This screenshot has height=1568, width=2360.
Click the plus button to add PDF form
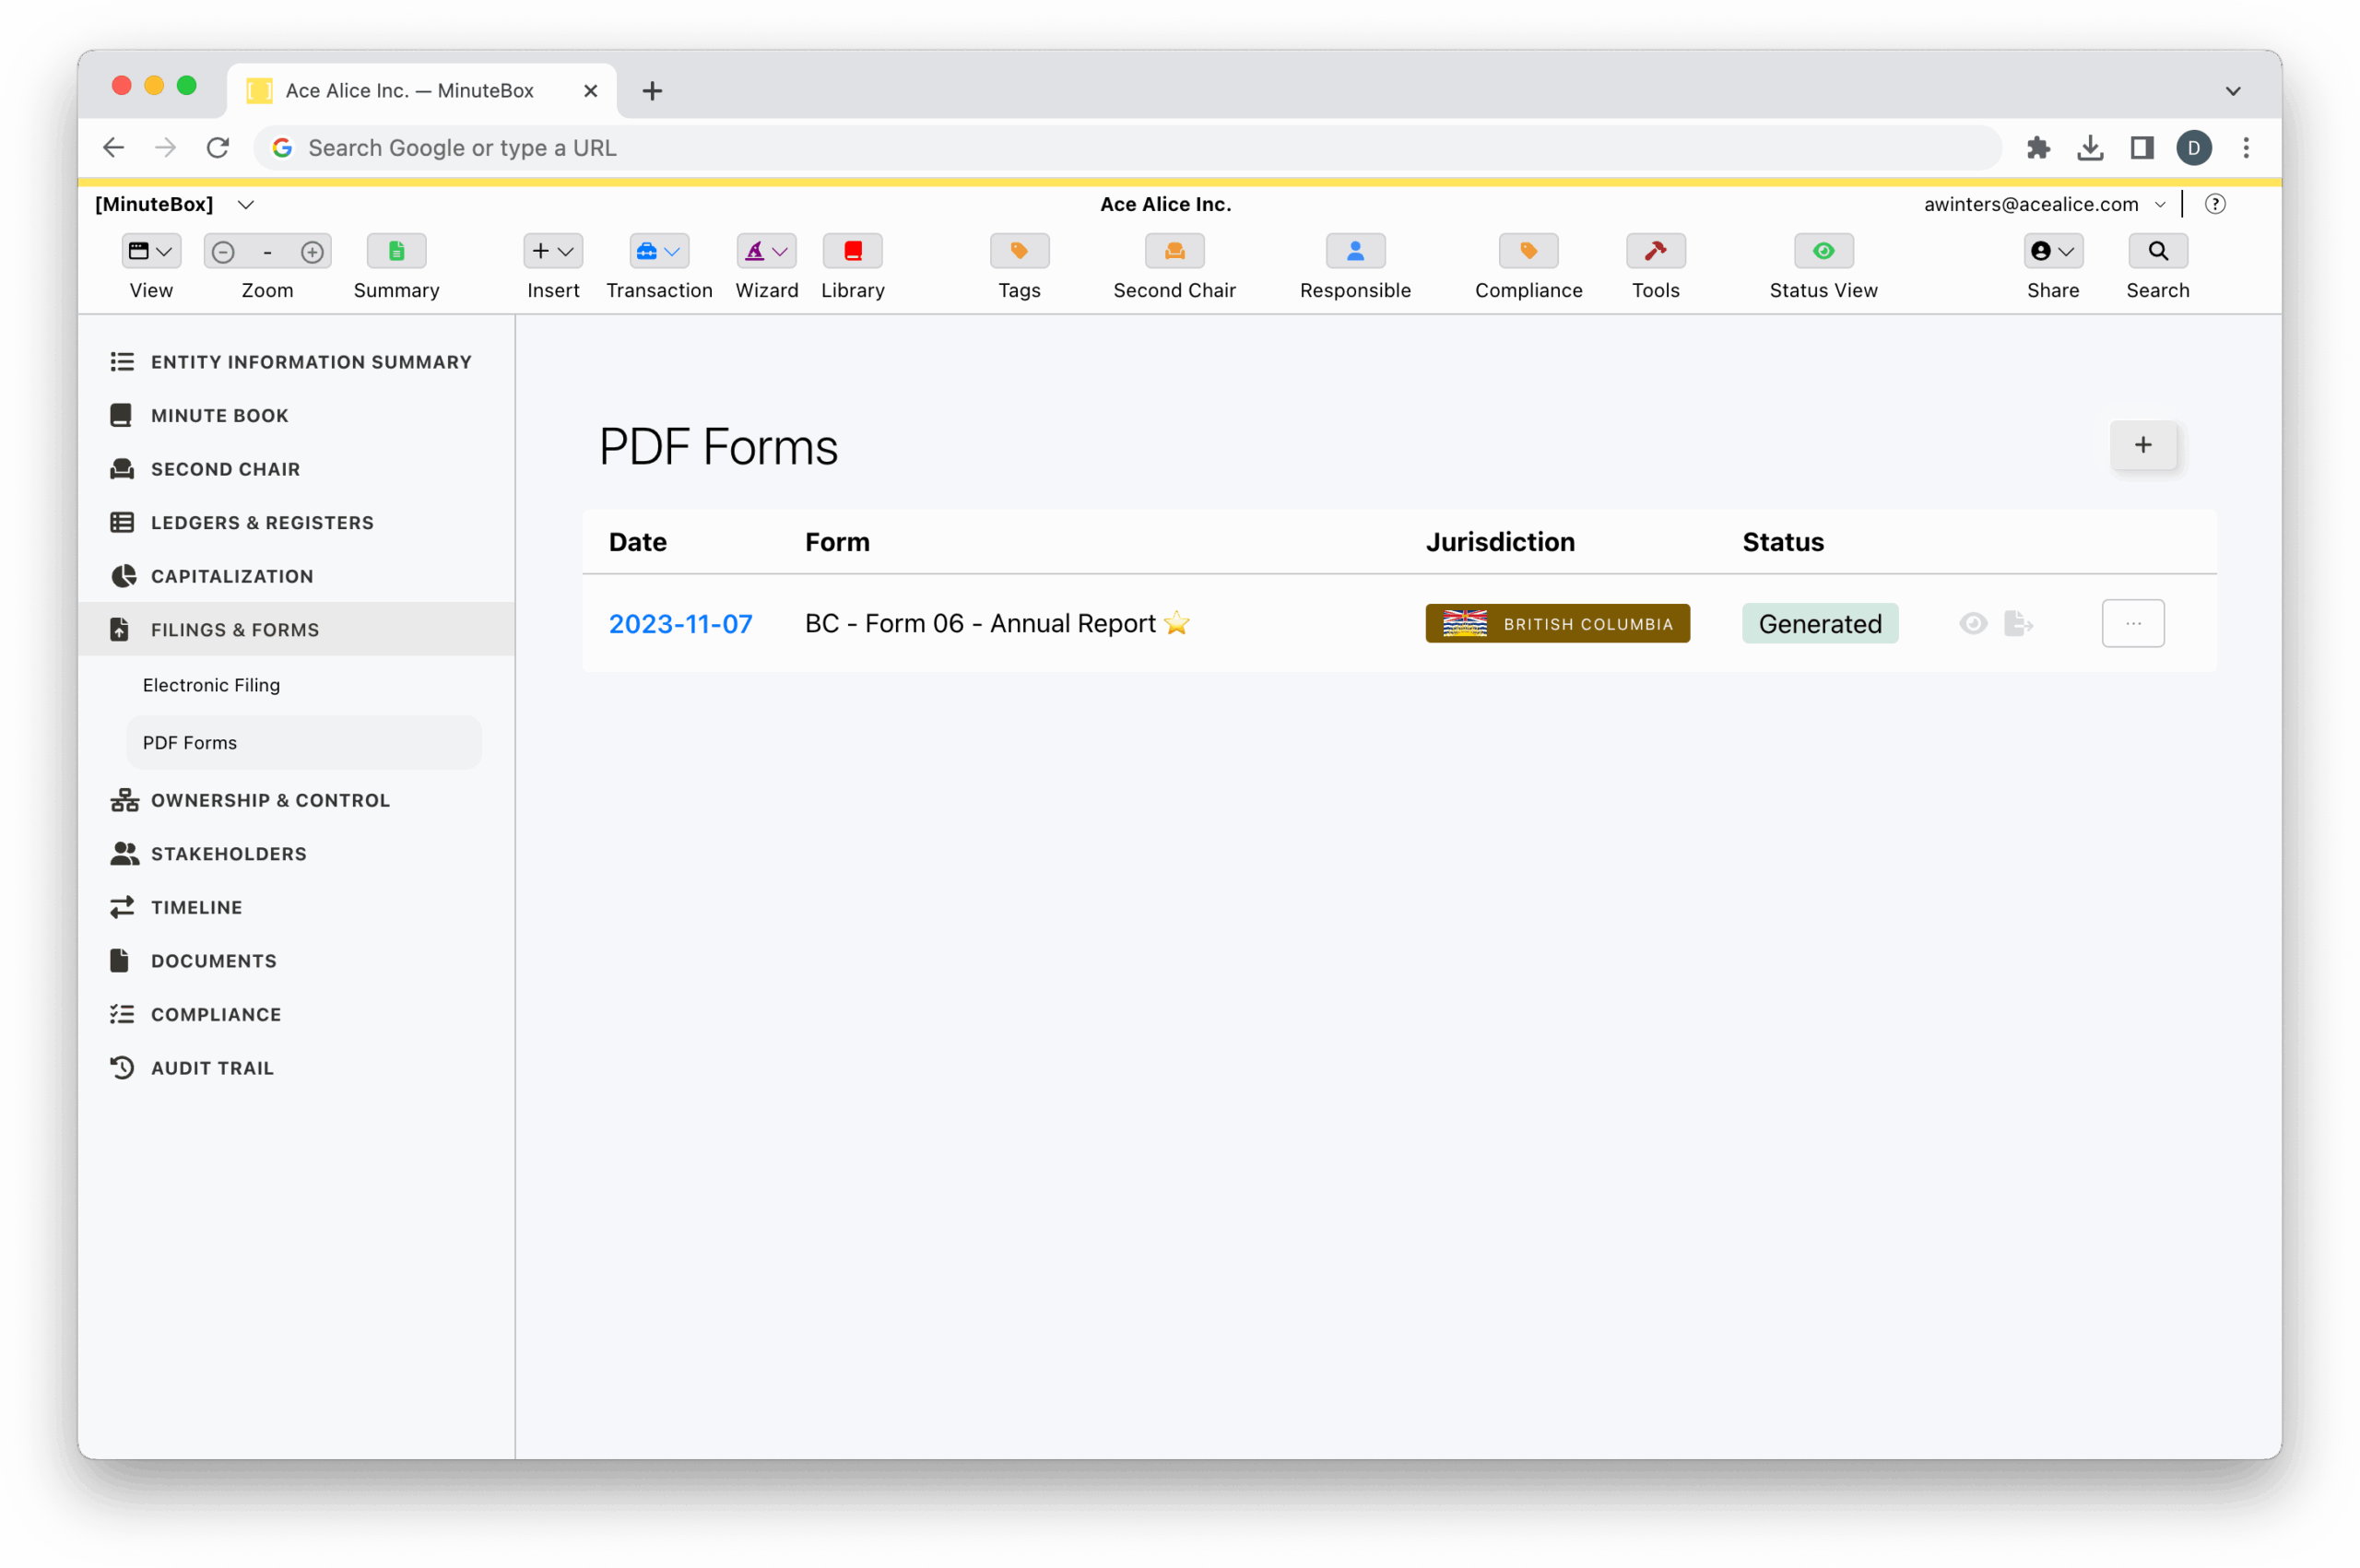[2142, 445]
